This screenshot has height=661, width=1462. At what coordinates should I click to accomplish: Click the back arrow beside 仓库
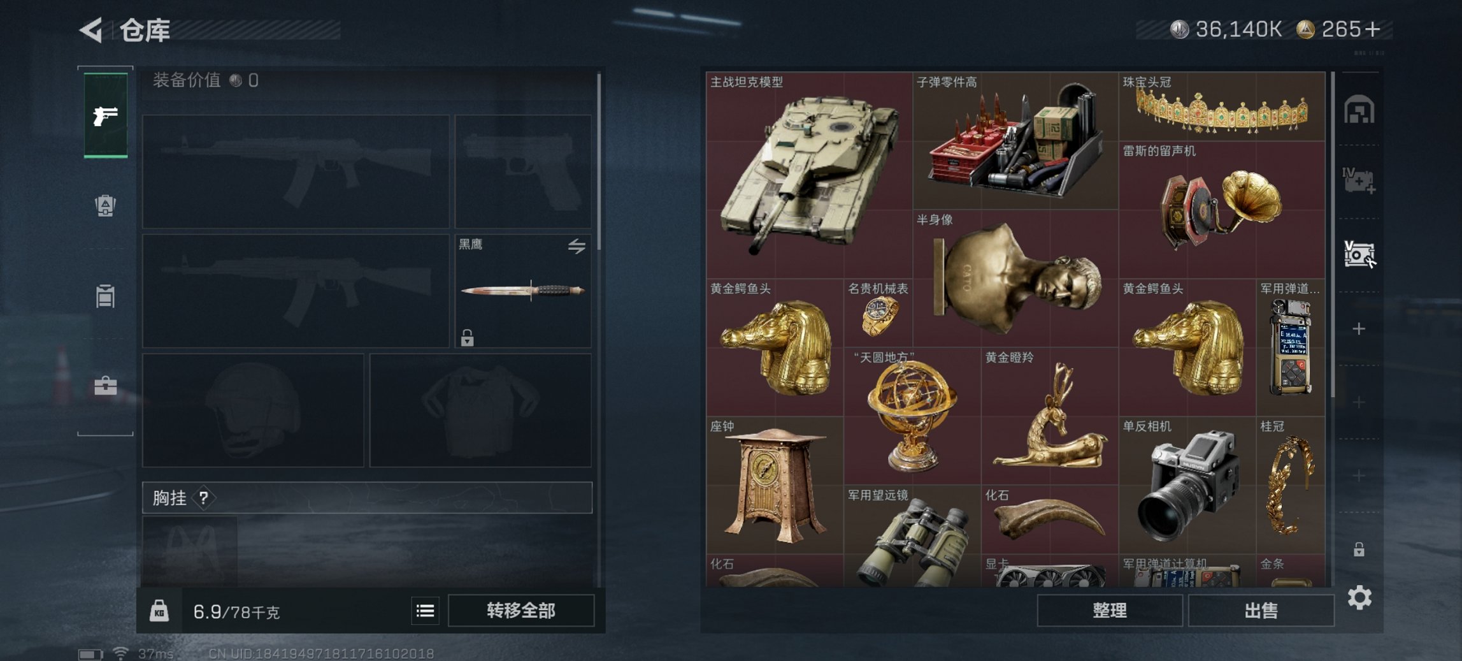pos(91,30)
